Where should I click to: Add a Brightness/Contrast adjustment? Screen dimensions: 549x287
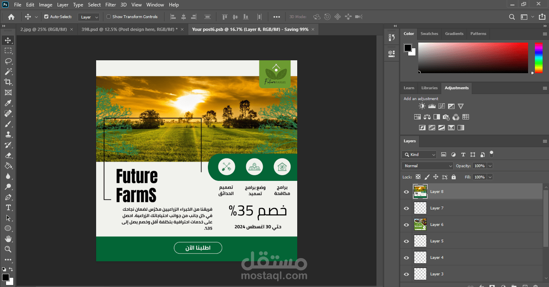pos(422,106)
